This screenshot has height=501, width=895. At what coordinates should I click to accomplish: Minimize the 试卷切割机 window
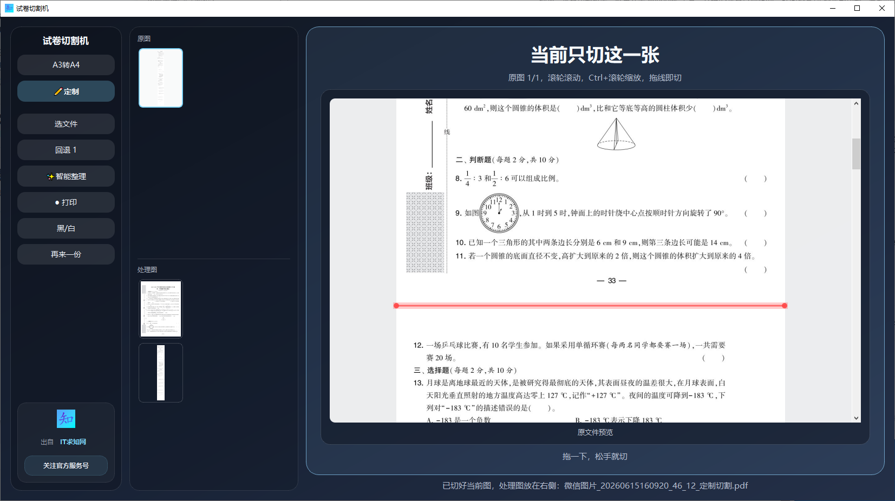(x=833, y=8)
